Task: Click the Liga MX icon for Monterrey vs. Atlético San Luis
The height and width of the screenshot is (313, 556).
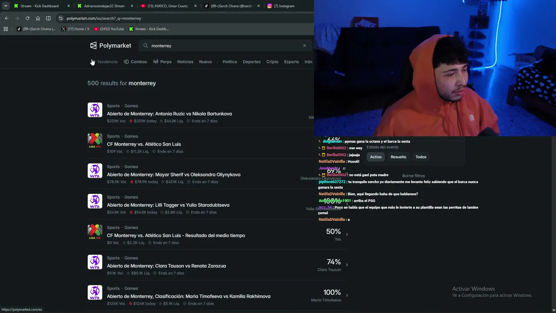Action: (95, 140)
